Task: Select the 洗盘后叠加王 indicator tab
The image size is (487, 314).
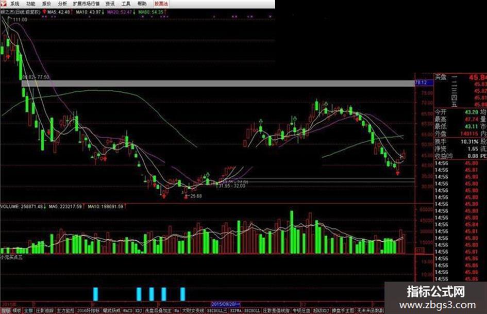Action: click(158, 310)
